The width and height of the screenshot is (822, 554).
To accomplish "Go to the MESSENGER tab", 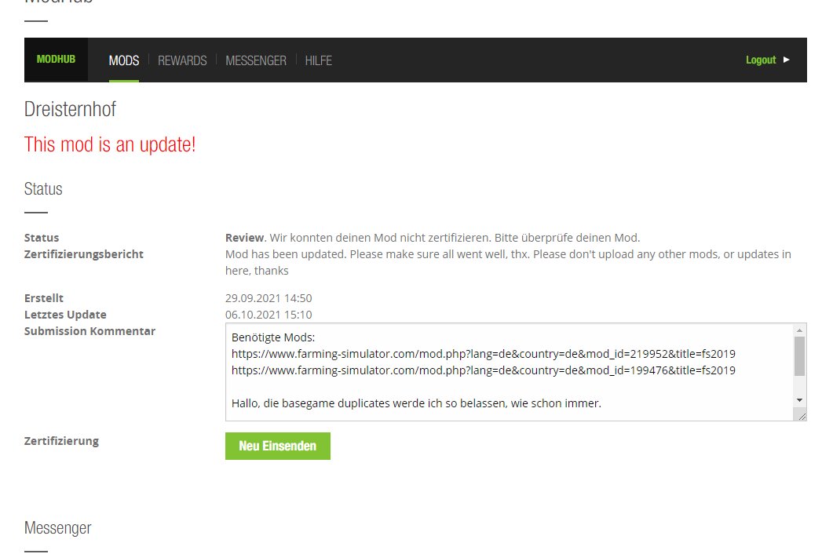I will [256, 60].
